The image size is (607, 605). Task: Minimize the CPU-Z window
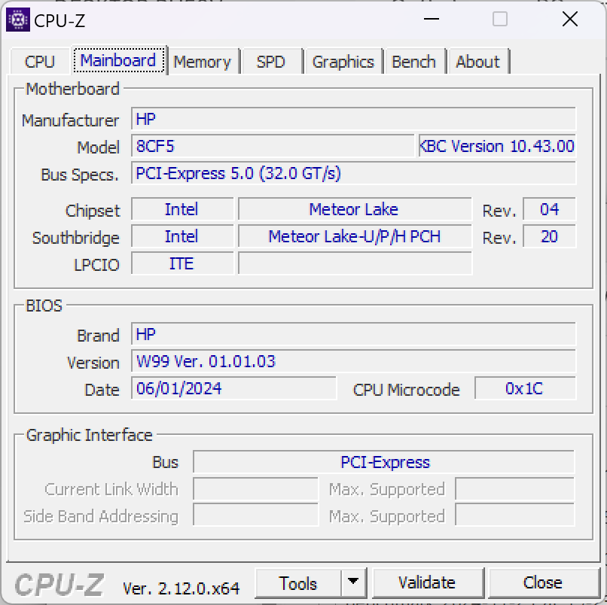tap(432, 19)
